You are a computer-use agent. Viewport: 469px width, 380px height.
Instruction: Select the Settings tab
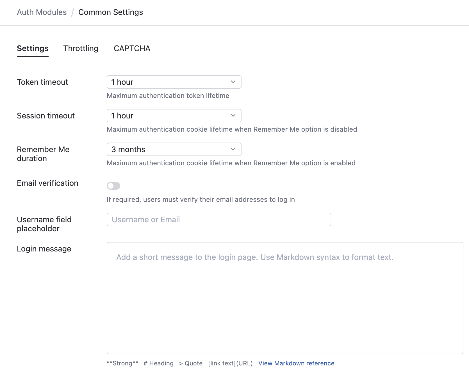click(x=33, y=48)
